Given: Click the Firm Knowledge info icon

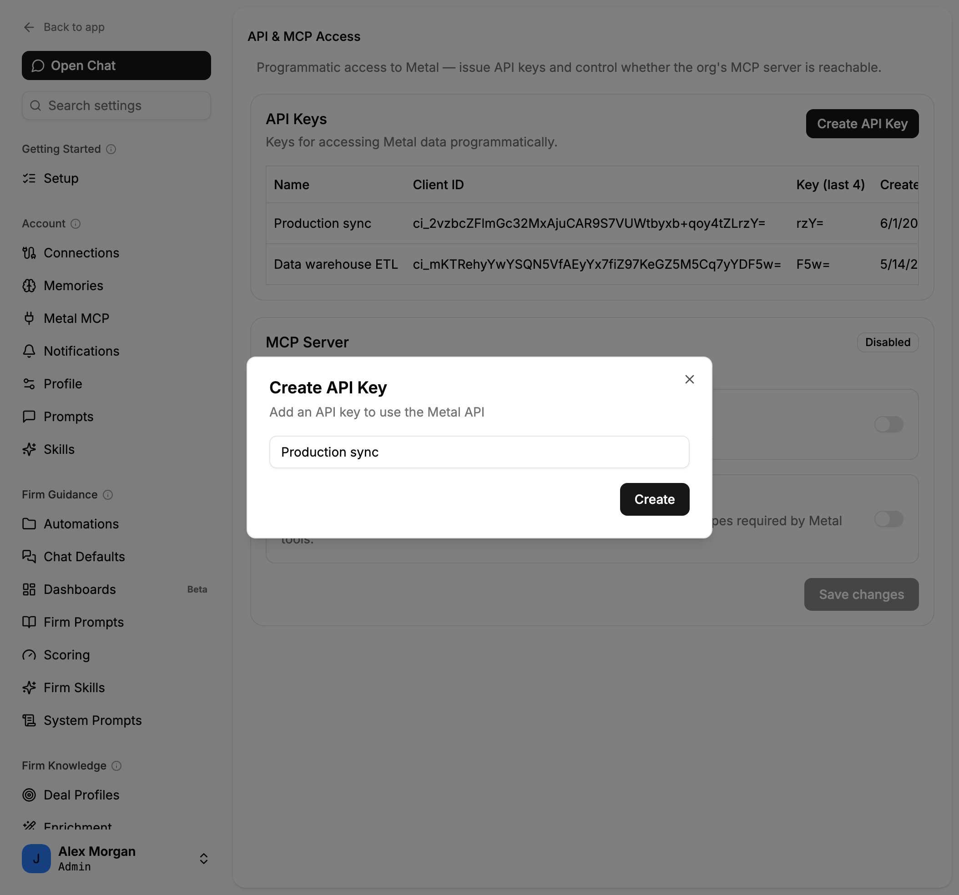Looking at the screenshot, I should [117, 766].
